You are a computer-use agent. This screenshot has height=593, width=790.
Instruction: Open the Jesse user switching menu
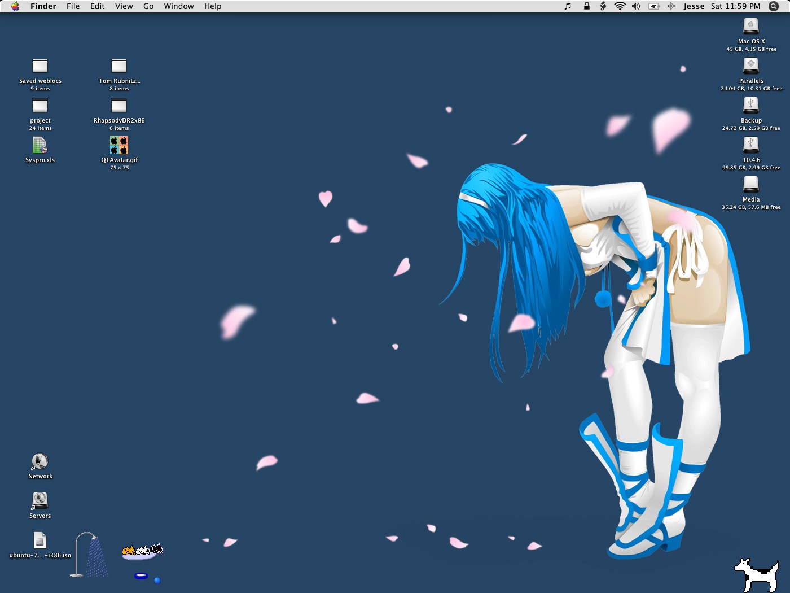694,6
